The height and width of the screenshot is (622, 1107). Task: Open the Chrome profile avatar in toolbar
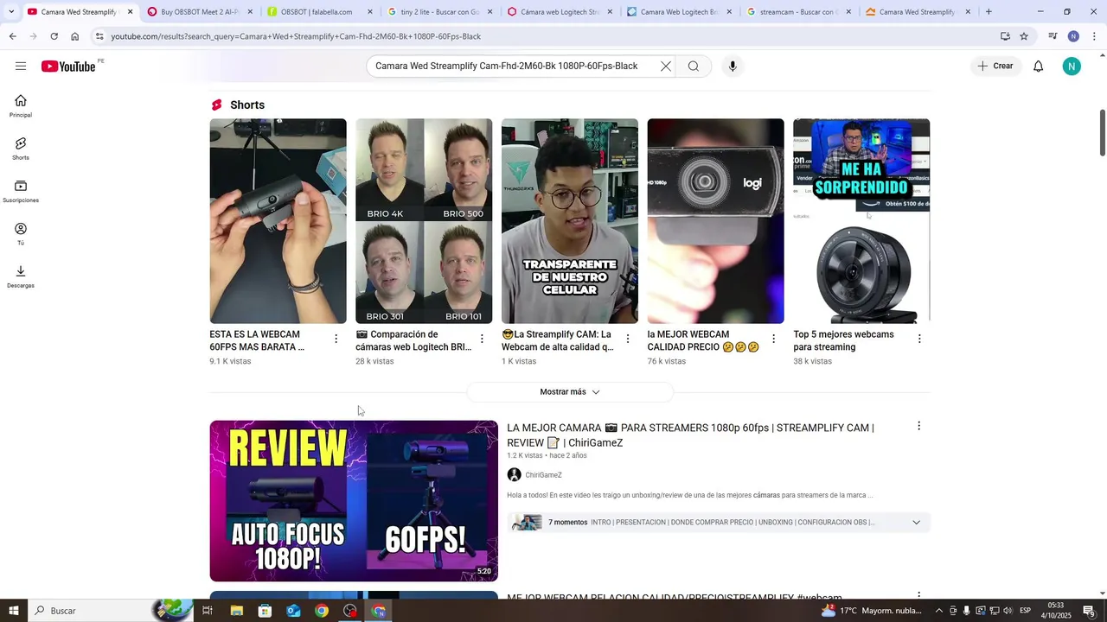click(1073, 36)
